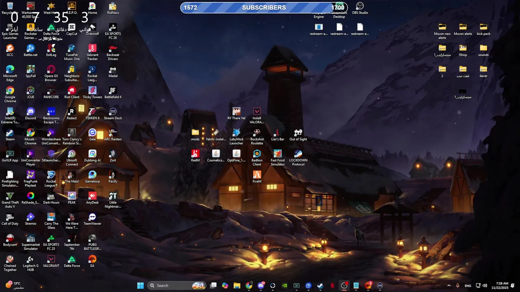This screenshot has height=292, width=520.
Task: Open Task View from the taskbar
Action: click(213, 286)
